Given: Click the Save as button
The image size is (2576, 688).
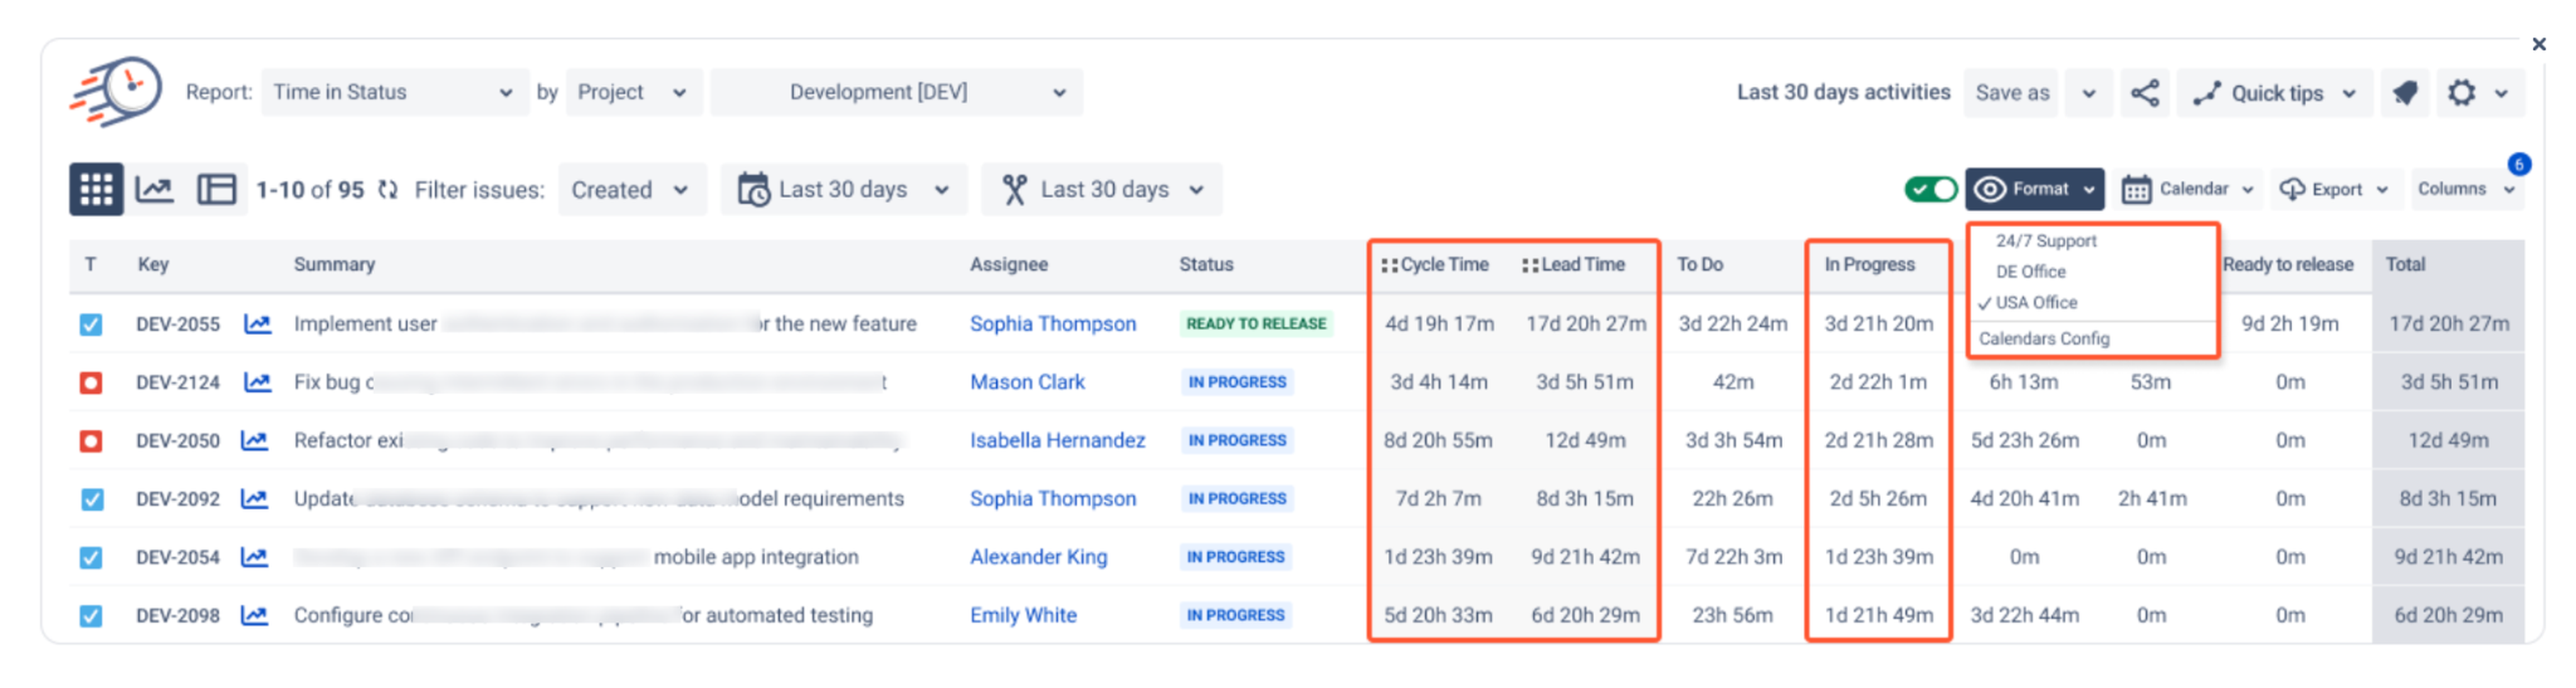Looking at the screenshot, I should pyautogui.click(x=2011, y=93).
